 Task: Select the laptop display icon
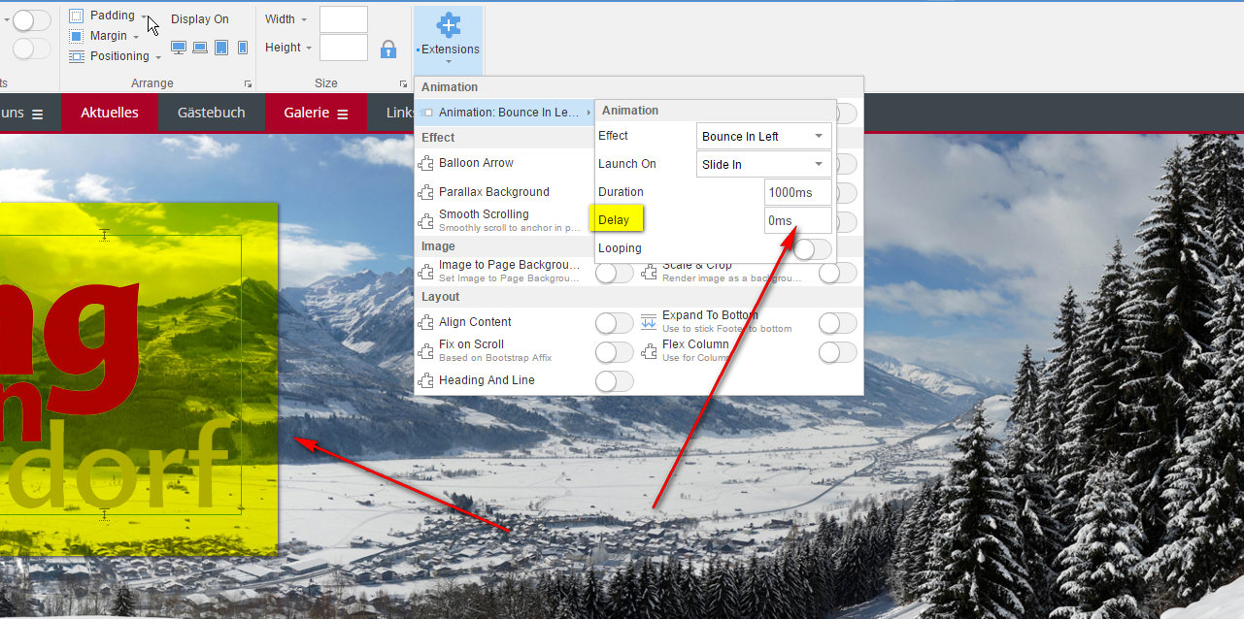tap(200, 48)
